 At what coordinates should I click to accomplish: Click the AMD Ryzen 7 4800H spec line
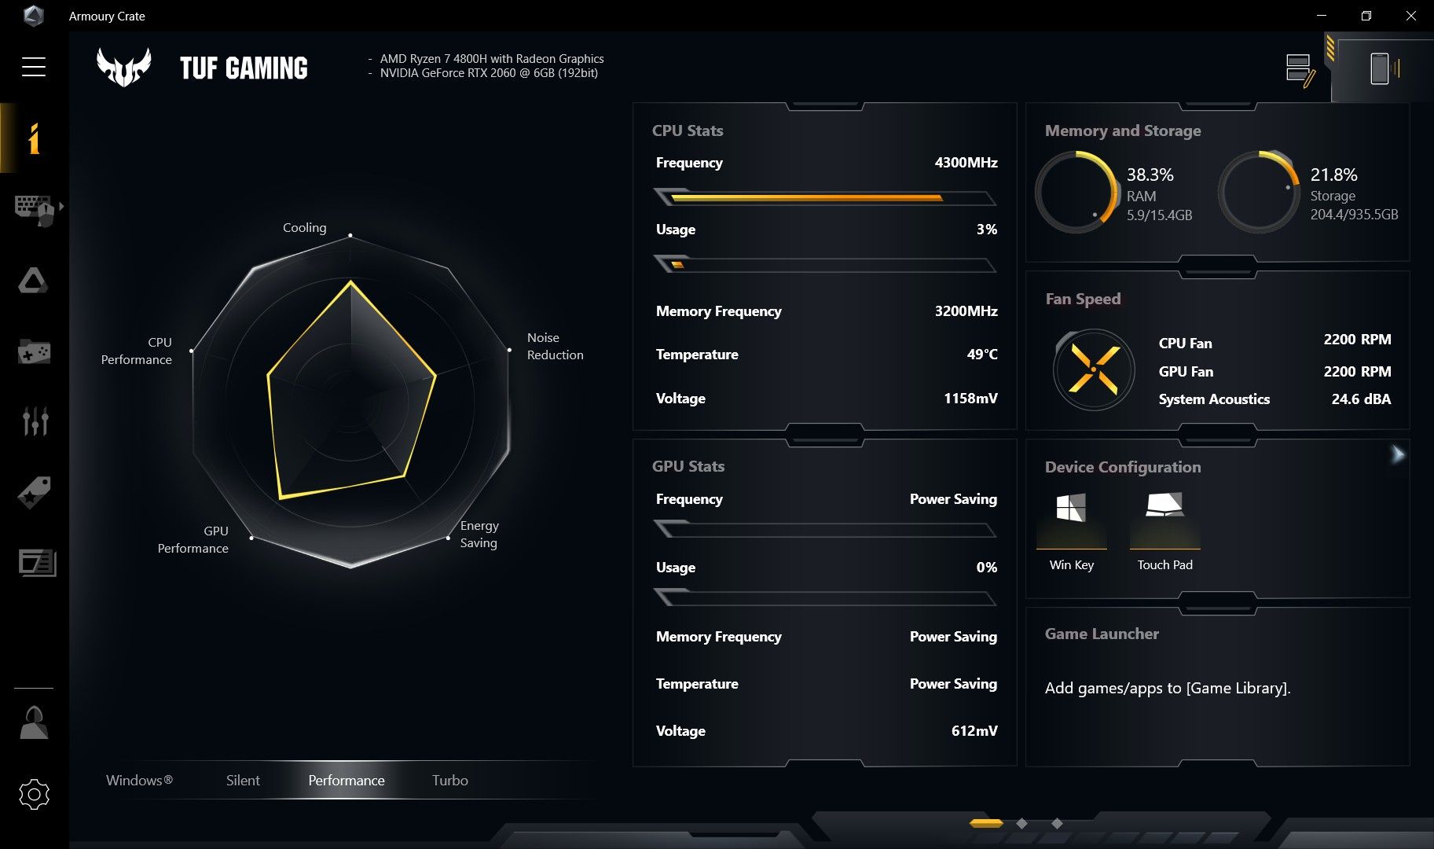point(492,59)
